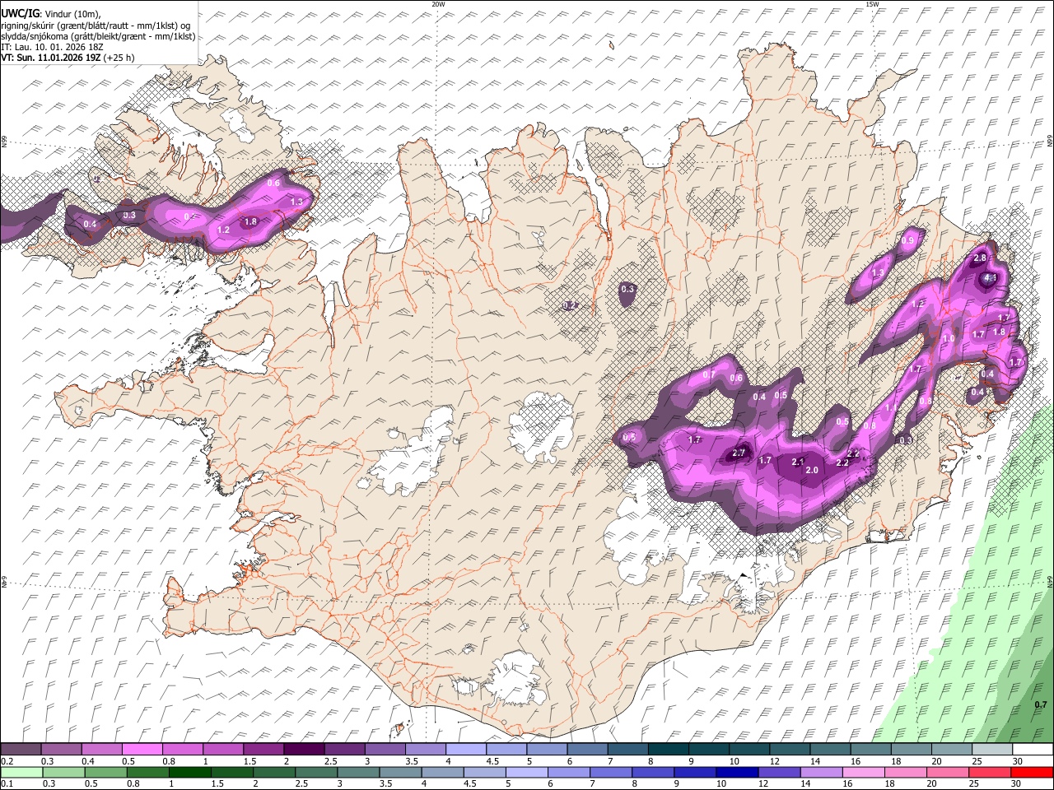1054x790 pixels.
Task: Click the '20W' longitude label
Action: click(x=438, y=4)
